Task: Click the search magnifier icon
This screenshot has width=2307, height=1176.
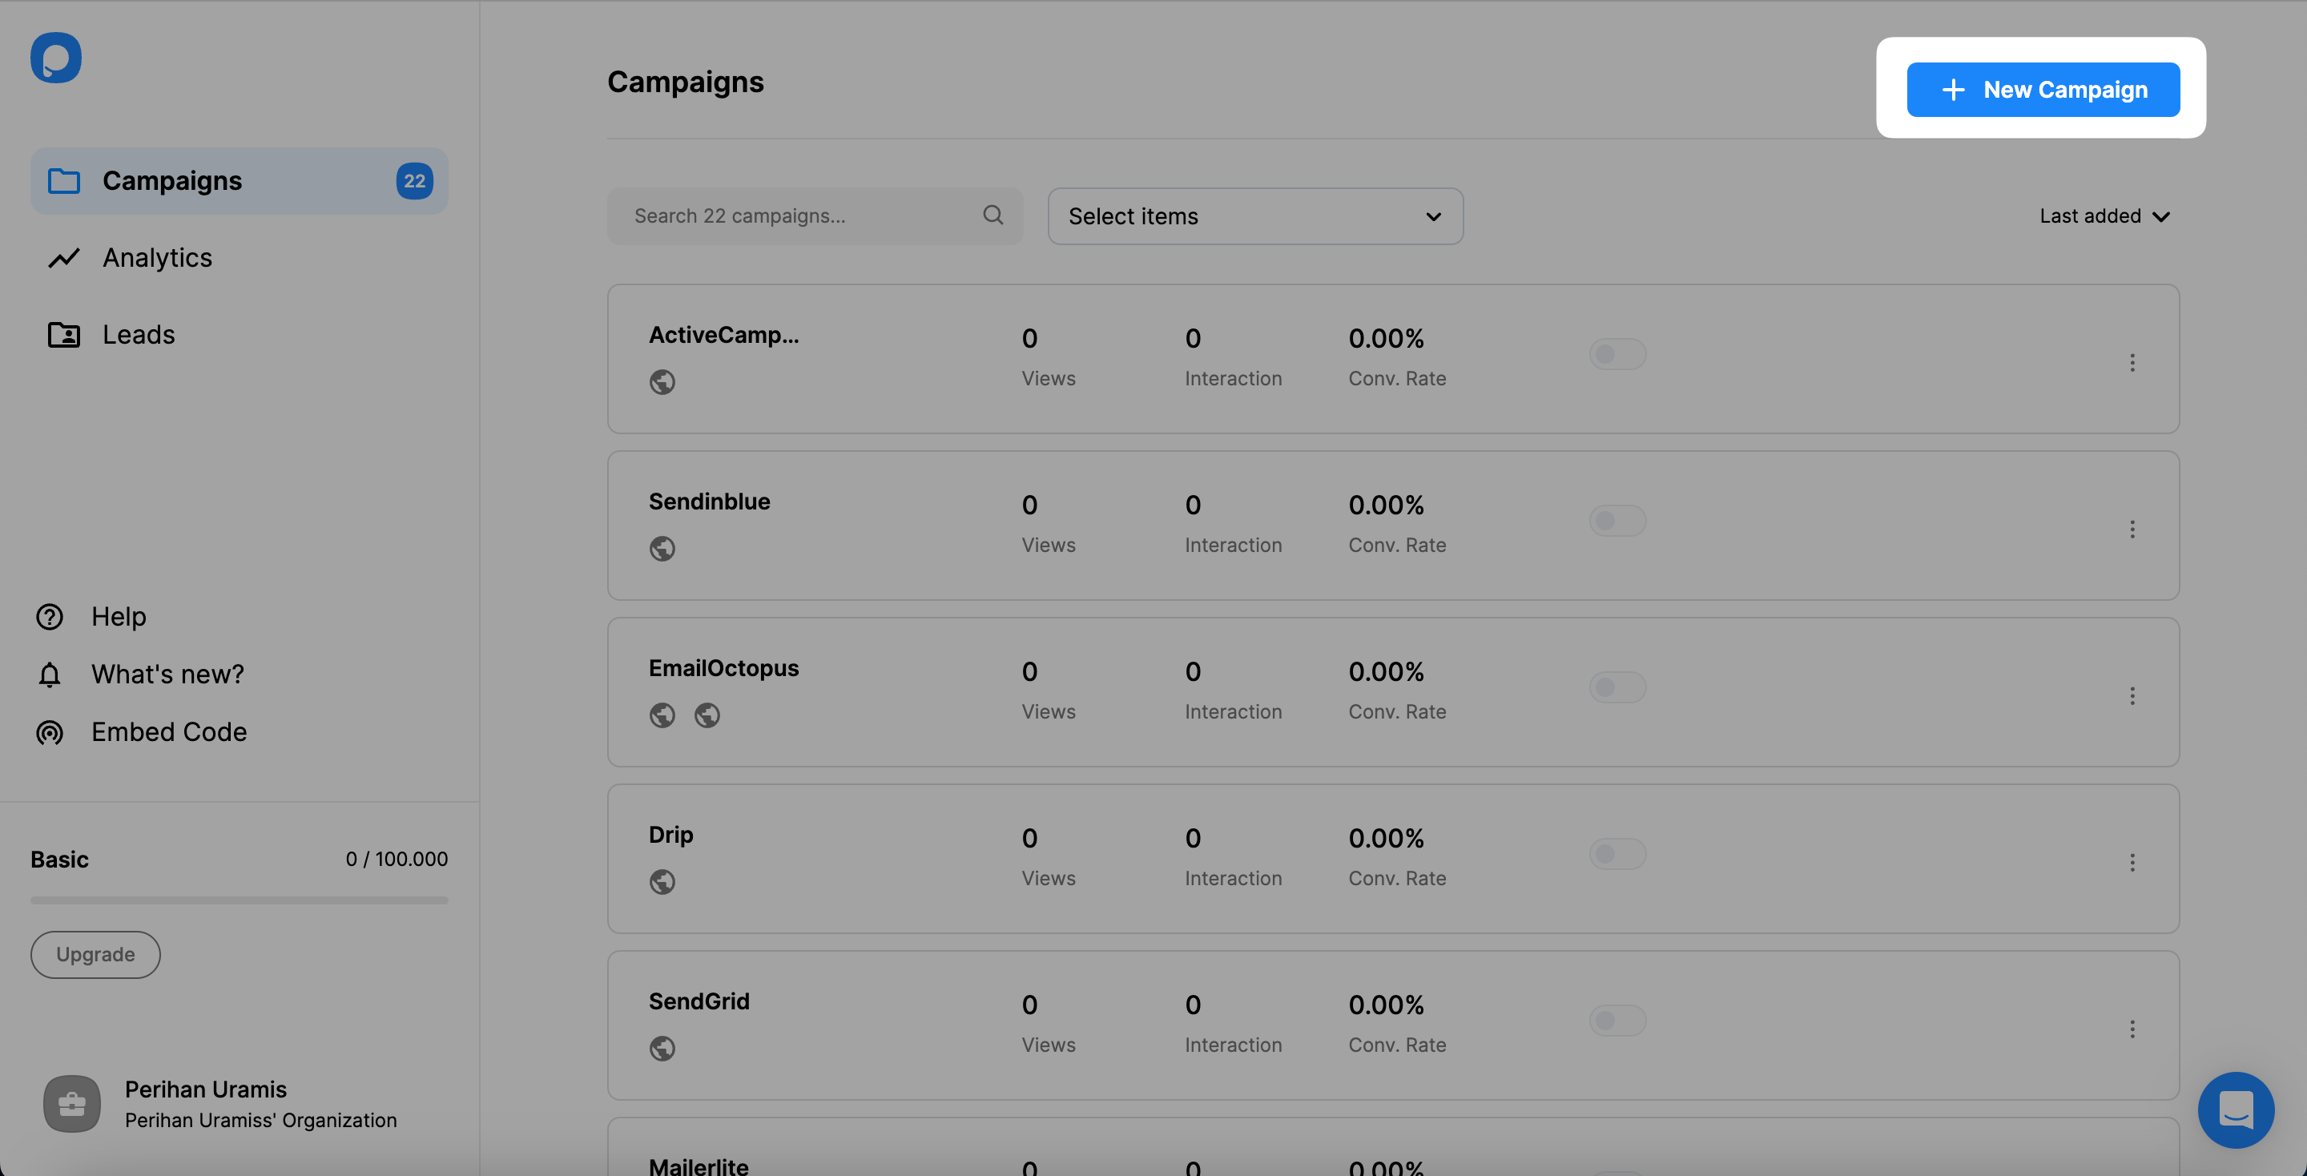Action: (992, 215)
